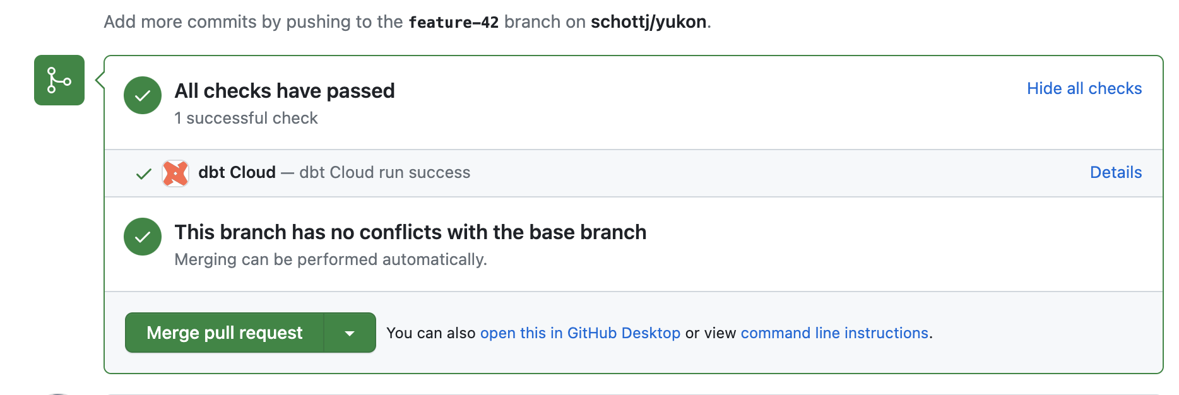
Task: Collapse the checks list
Action: 1084,88
